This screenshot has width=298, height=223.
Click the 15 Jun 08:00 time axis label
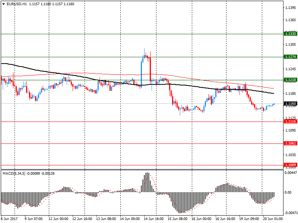[x=178, y=219]
